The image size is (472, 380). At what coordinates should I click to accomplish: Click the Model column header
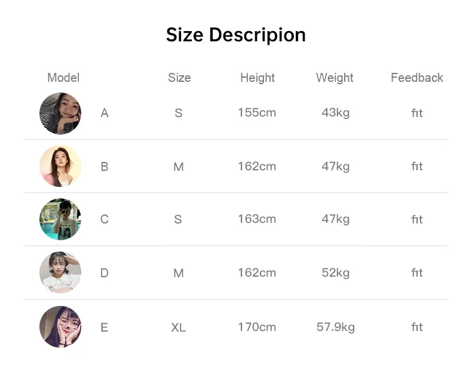(63, 78)
